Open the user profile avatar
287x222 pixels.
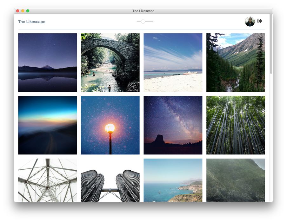click(x=250, y=22)
